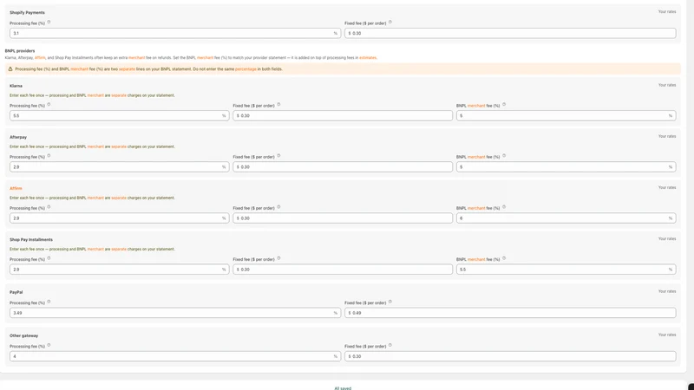Focus the Shopify Payments Fixed fee field
The image size is (694, 390).
point(510,33)
